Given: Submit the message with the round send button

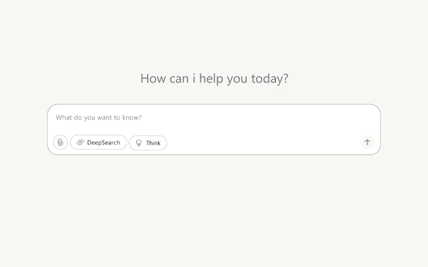Looking at the screenshot, I should tap(367, 142).
